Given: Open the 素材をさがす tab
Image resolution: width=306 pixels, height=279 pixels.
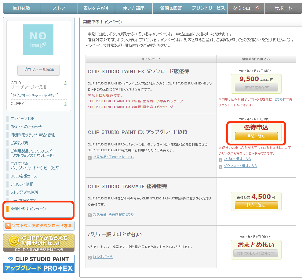Looking at the screenshot, I should [96, 8].
